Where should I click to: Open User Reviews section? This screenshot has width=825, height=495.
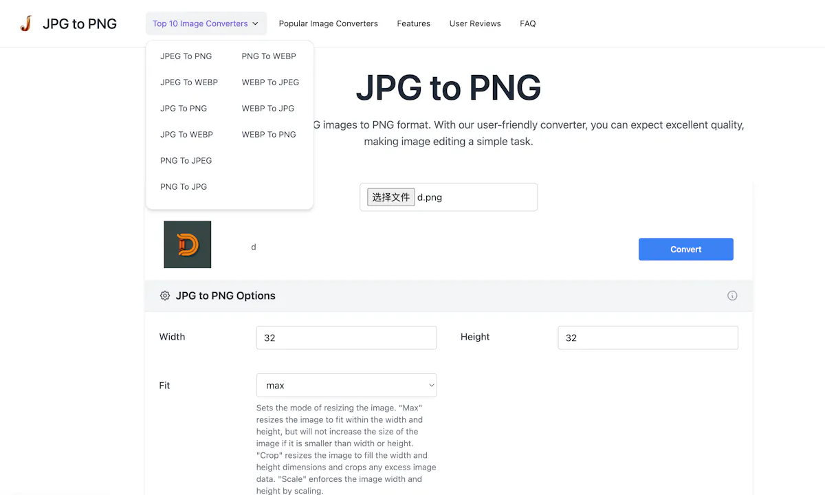[x=475, y=23]
